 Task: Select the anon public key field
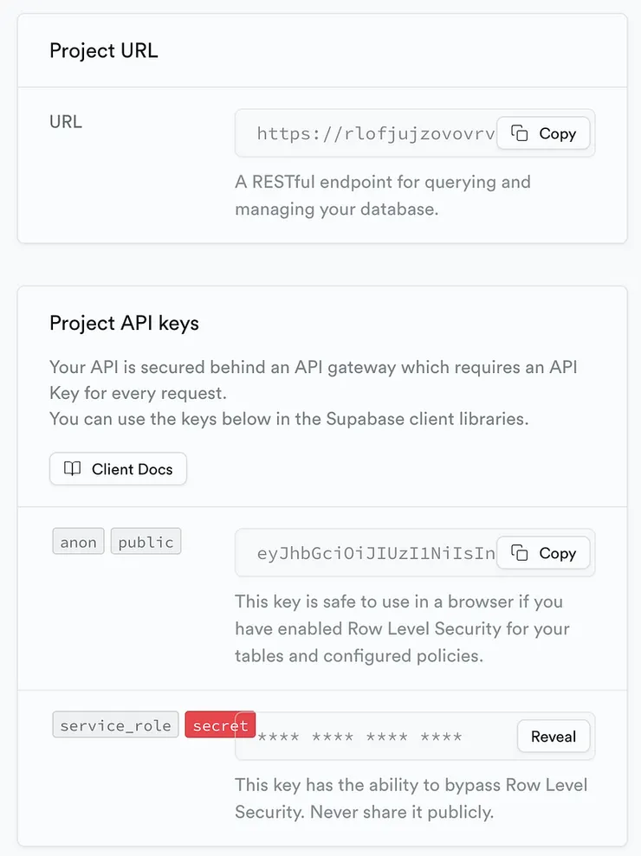372,553
